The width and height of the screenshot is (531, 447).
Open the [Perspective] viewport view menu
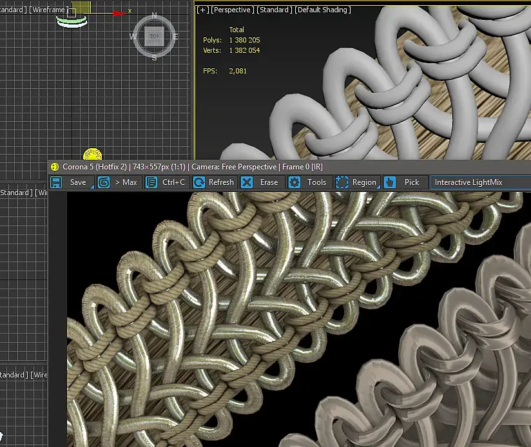232,10
